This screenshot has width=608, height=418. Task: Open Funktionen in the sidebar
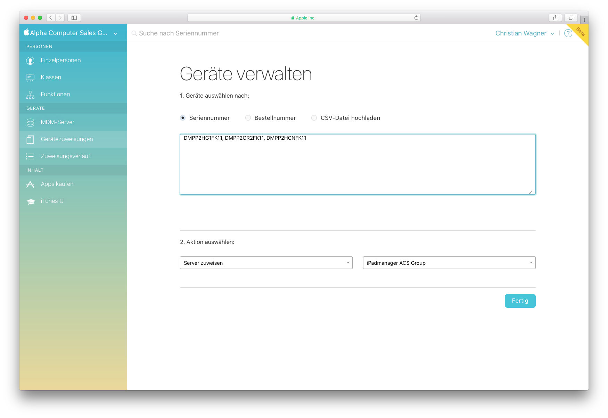(73, 95)
